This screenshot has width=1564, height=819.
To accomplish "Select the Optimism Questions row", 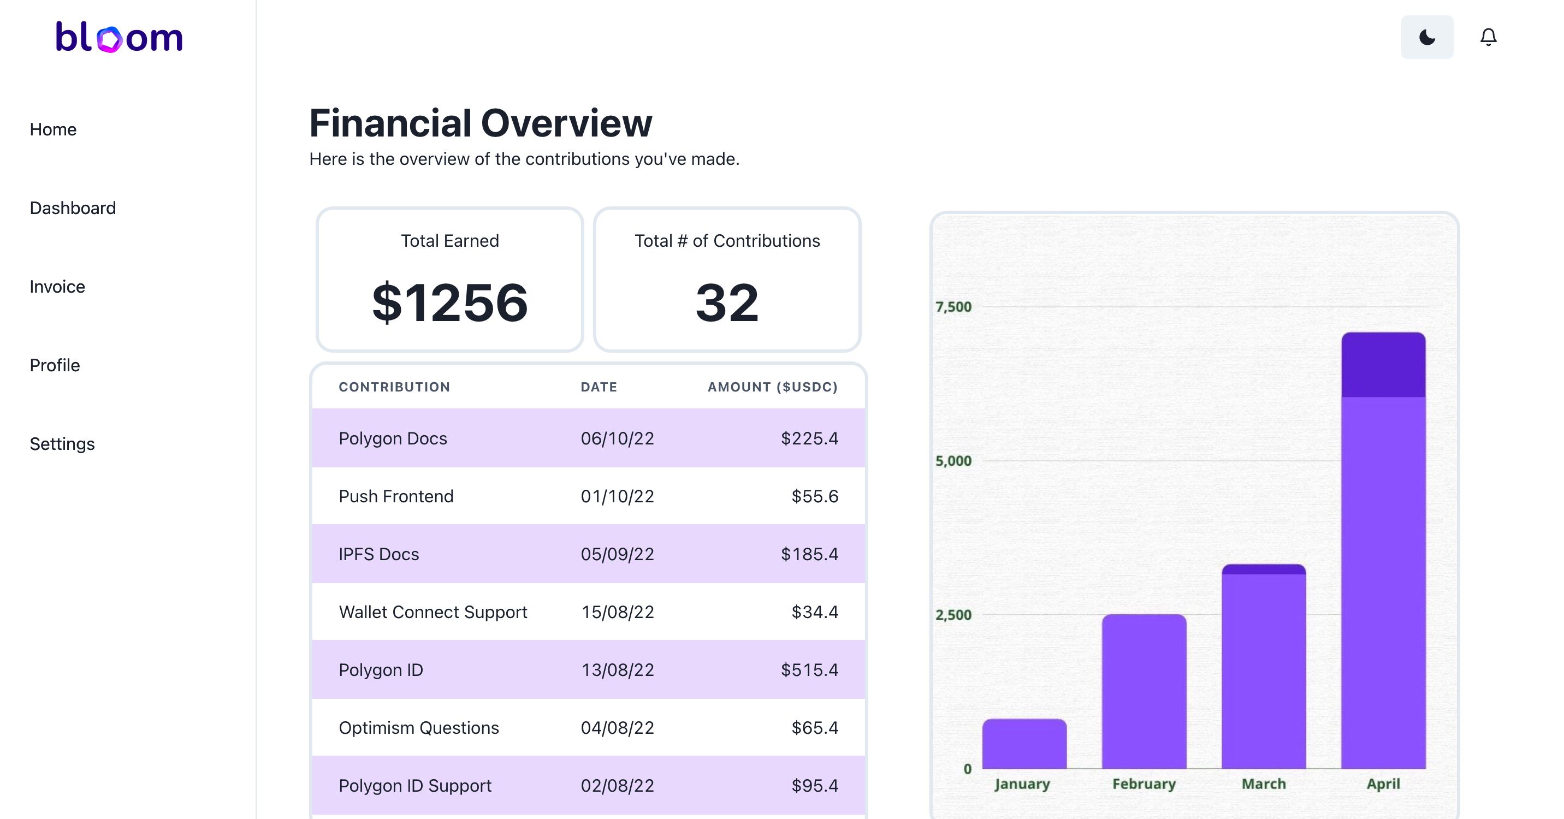I will pyautogui.click(x=588, y=727).
